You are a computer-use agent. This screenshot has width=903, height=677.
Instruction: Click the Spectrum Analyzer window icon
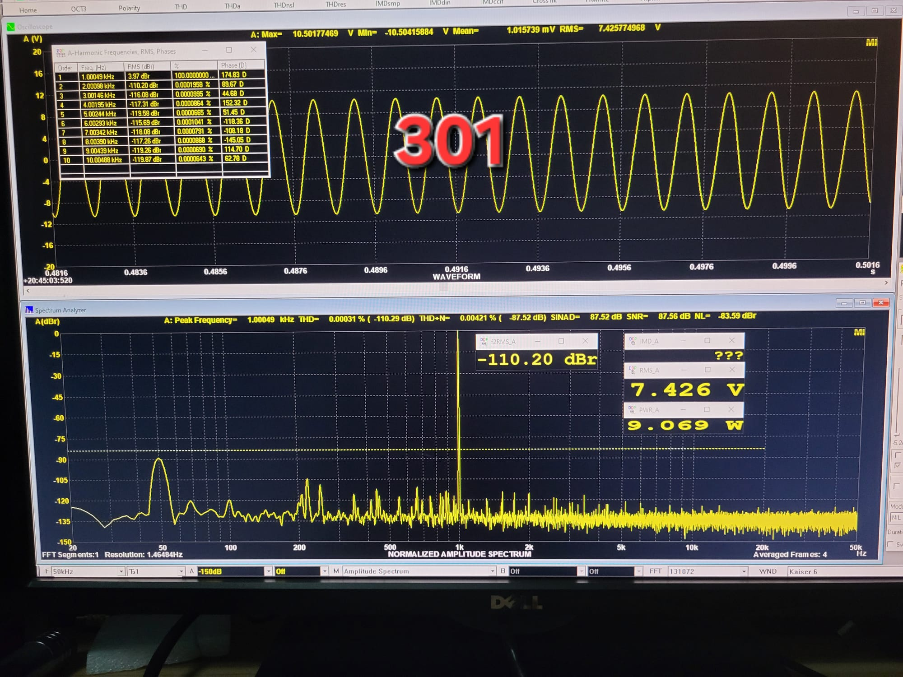(29, 310)
